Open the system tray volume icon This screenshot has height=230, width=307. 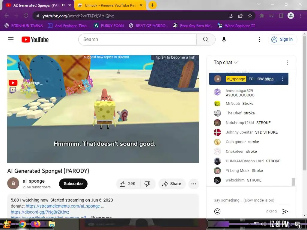(x=264, y=224)
